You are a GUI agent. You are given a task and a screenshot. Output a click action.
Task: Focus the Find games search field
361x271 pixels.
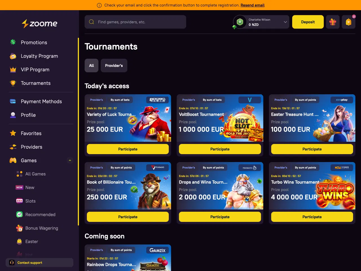click(135, 22)
